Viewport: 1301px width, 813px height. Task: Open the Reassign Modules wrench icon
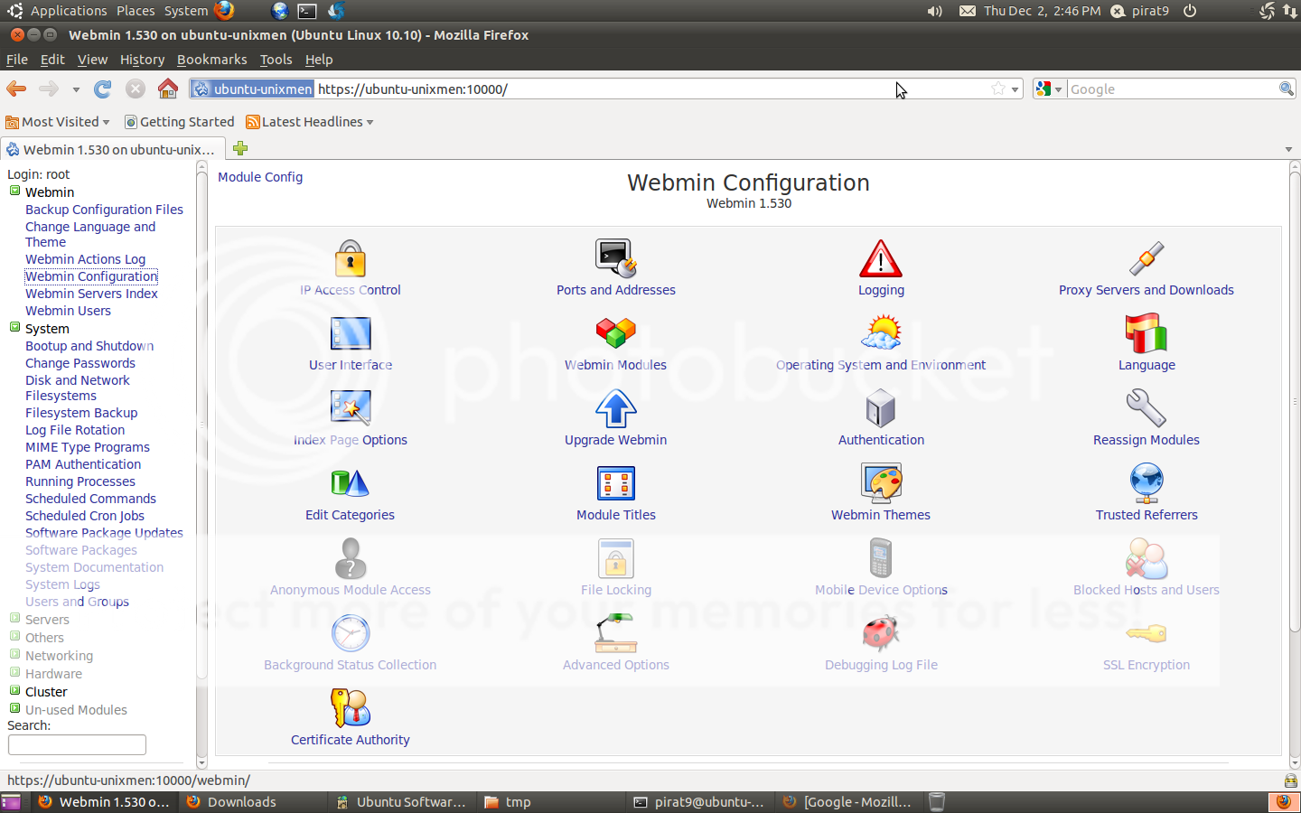pos(1147,408)
